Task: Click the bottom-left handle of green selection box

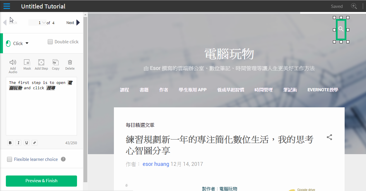Action: [x=334, y=42]
